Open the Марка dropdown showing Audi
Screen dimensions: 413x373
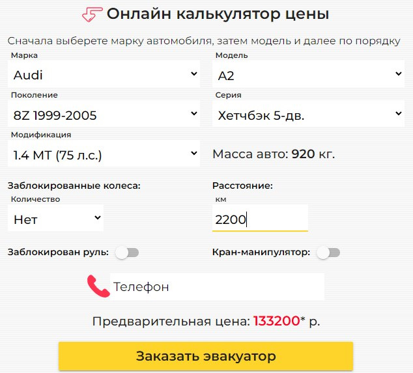pos(105,75)
